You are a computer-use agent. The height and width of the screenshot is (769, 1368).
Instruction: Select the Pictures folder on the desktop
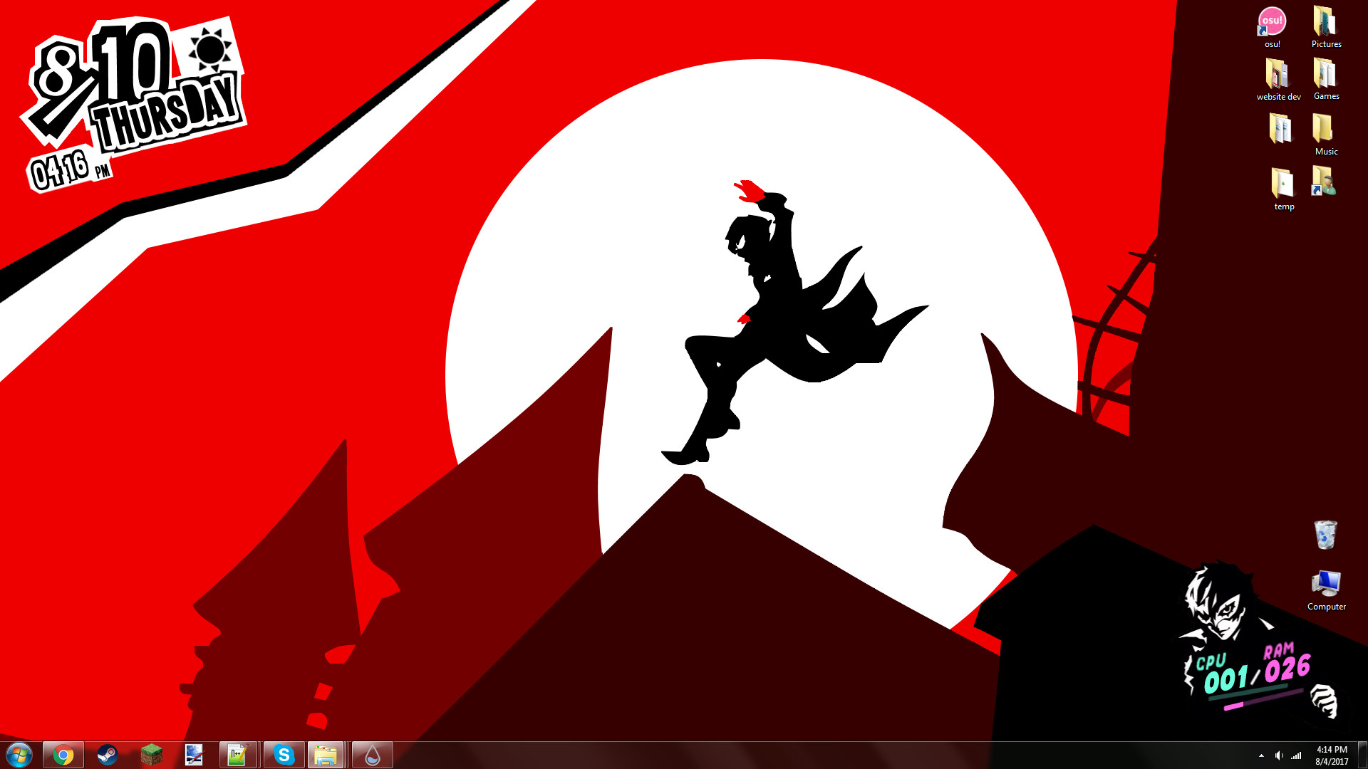[x=1326, y=27]
